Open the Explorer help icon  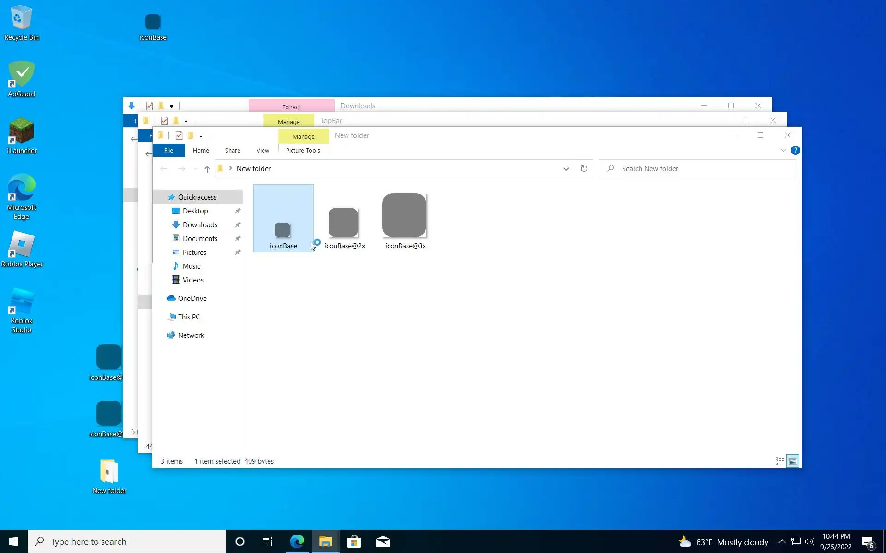[795, 151]
